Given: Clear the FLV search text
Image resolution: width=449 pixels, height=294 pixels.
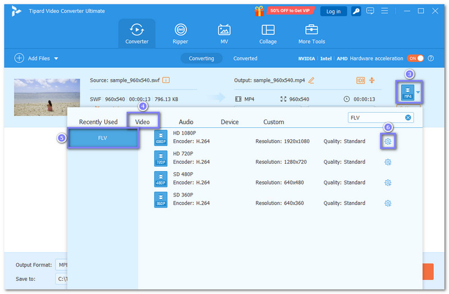Looking at the screenshot, I should pos(408,118).
